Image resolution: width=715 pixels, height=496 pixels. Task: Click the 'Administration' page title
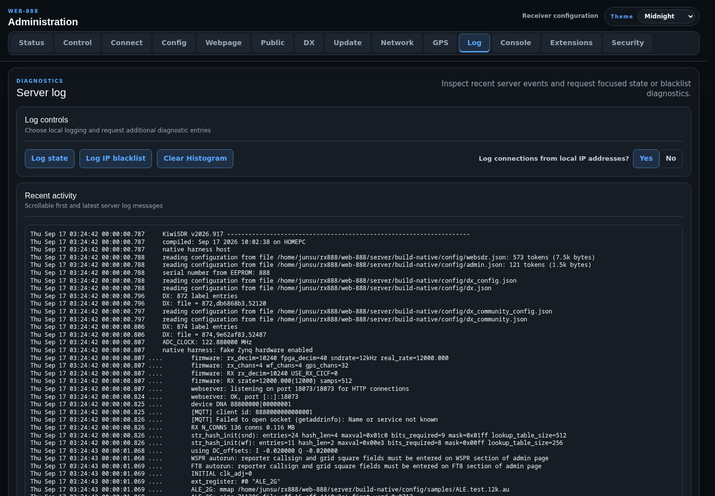tap(43, 22)
